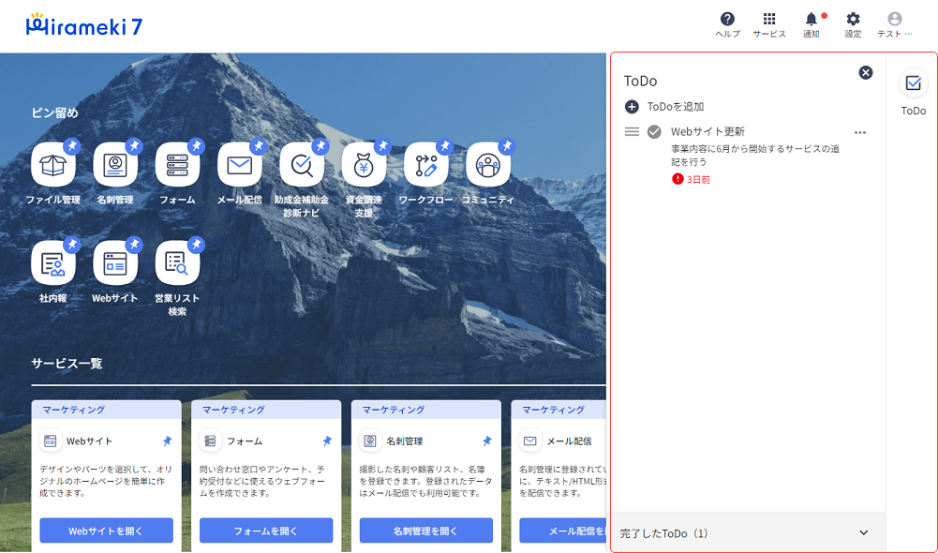938x553 pixels.
Task: Click the Webサイトを開く button
Action: [x=106, y=531]
